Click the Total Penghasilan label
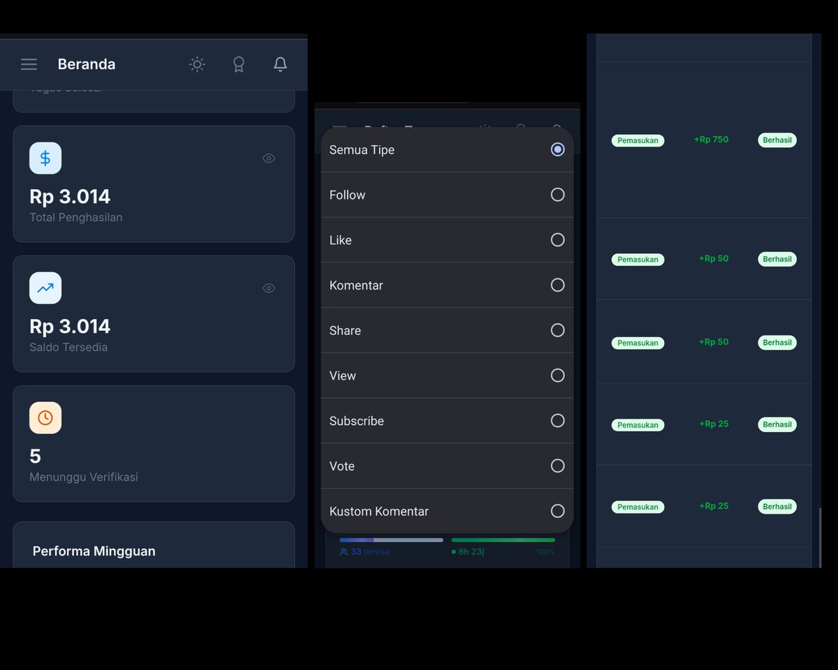838x670 pixels. tap(76, 218)
